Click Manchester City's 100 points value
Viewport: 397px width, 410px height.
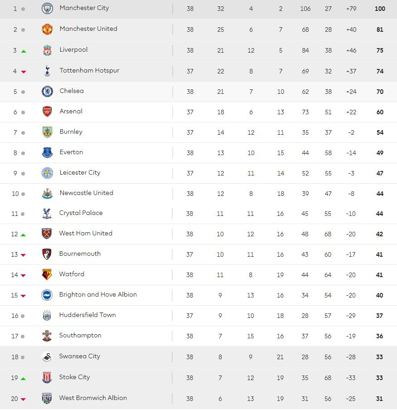tap(380, 9)
